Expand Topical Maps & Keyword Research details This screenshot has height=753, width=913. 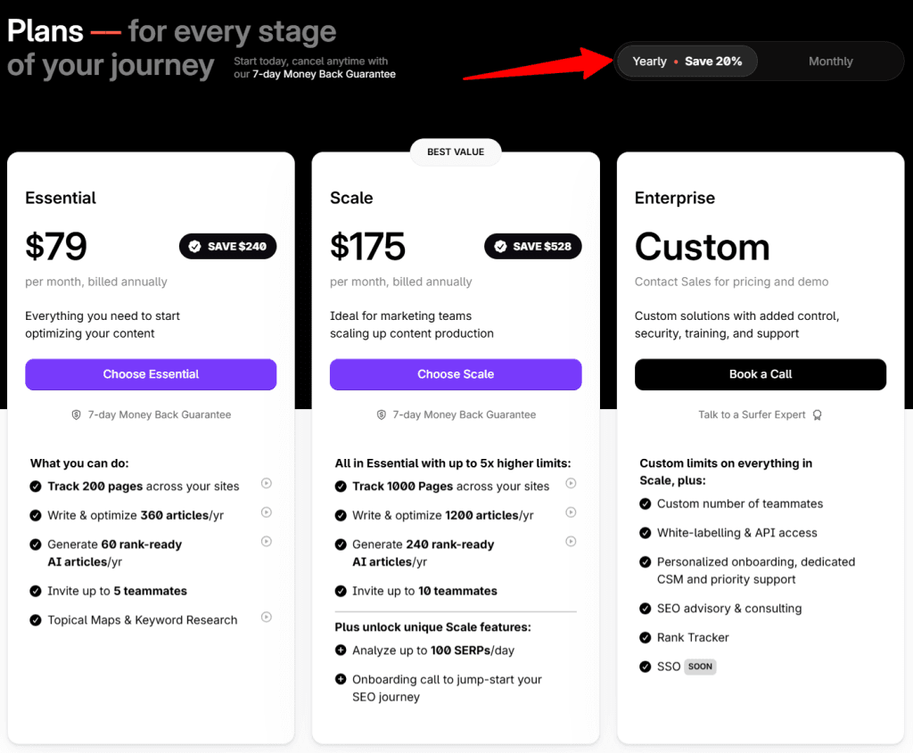click(266, 618)
